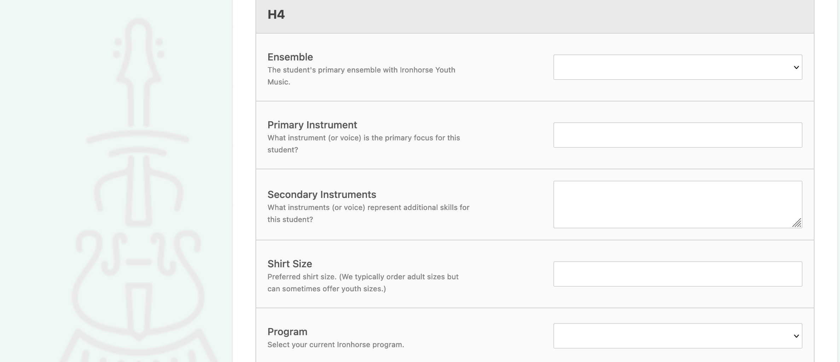This screenshot has width=840, height=362.
Task: Open the Ensemble dropdown
Action: tap(678, 67)
